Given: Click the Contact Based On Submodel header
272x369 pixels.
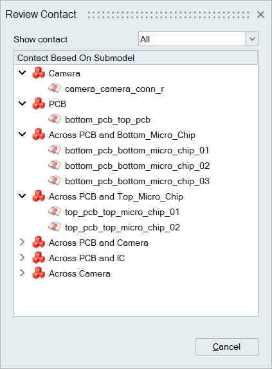Looking at the screenshot, I should [136, 58].
